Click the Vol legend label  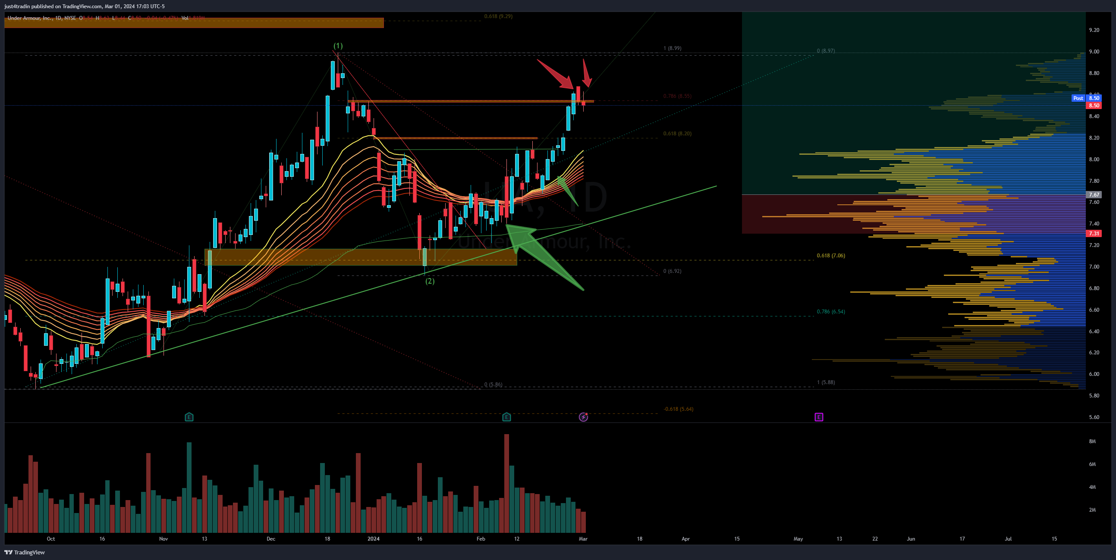pyautogui.click(x=185, y=18)
